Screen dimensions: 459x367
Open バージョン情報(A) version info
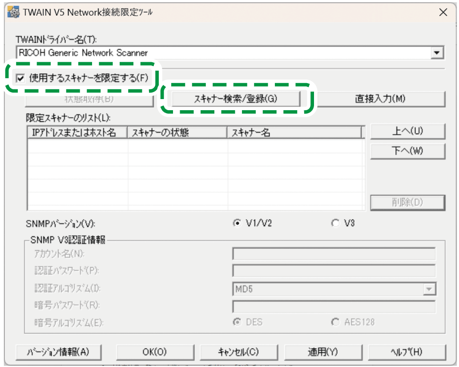click(59, 352)
